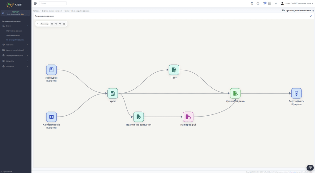Click Курси та групи (таблиці) icon

point(3,50)
